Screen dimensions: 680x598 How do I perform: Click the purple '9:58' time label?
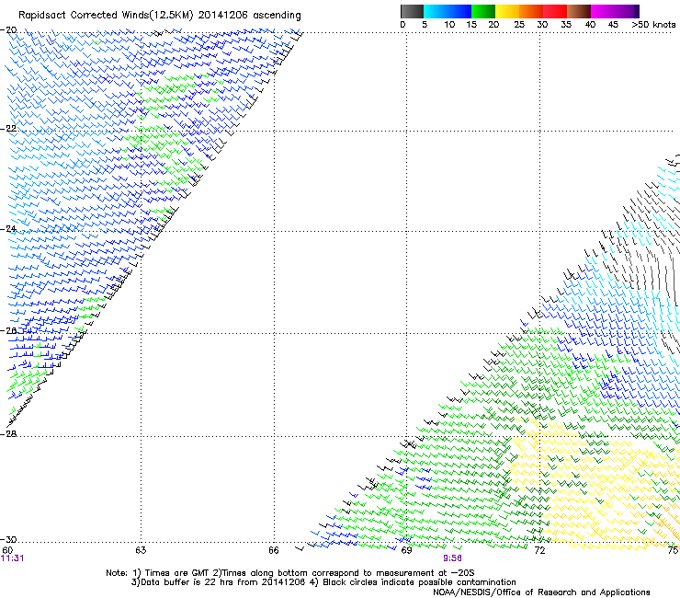point(452,558)
